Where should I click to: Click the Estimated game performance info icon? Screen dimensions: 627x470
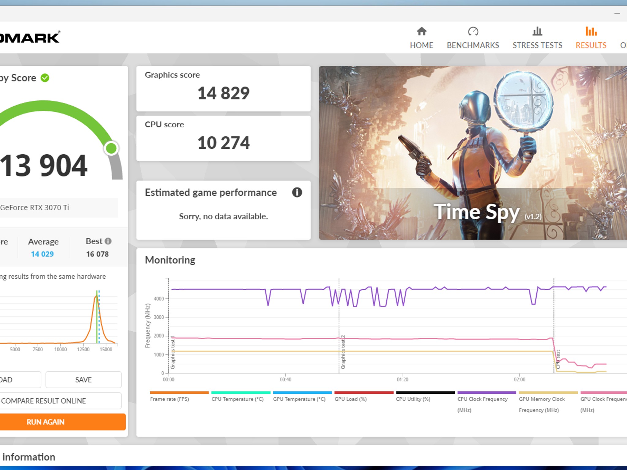[x=297, y=192]
